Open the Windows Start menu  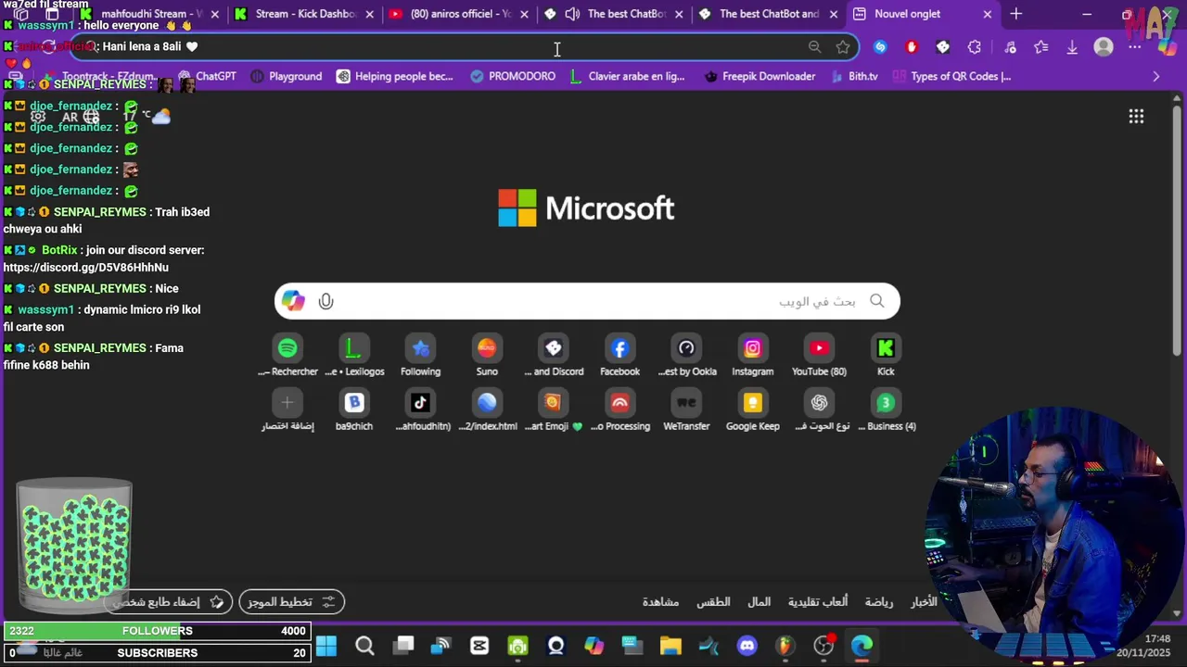click(x=326, y=646)
